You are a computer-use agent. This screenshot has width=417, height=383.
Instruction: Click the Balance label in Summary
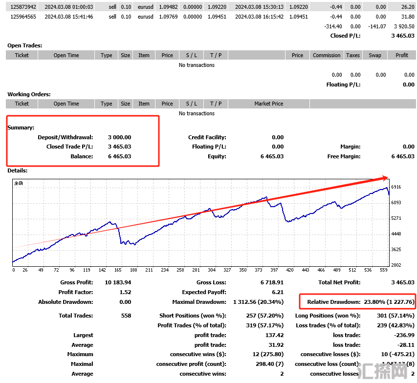click(x=82, y=156)
